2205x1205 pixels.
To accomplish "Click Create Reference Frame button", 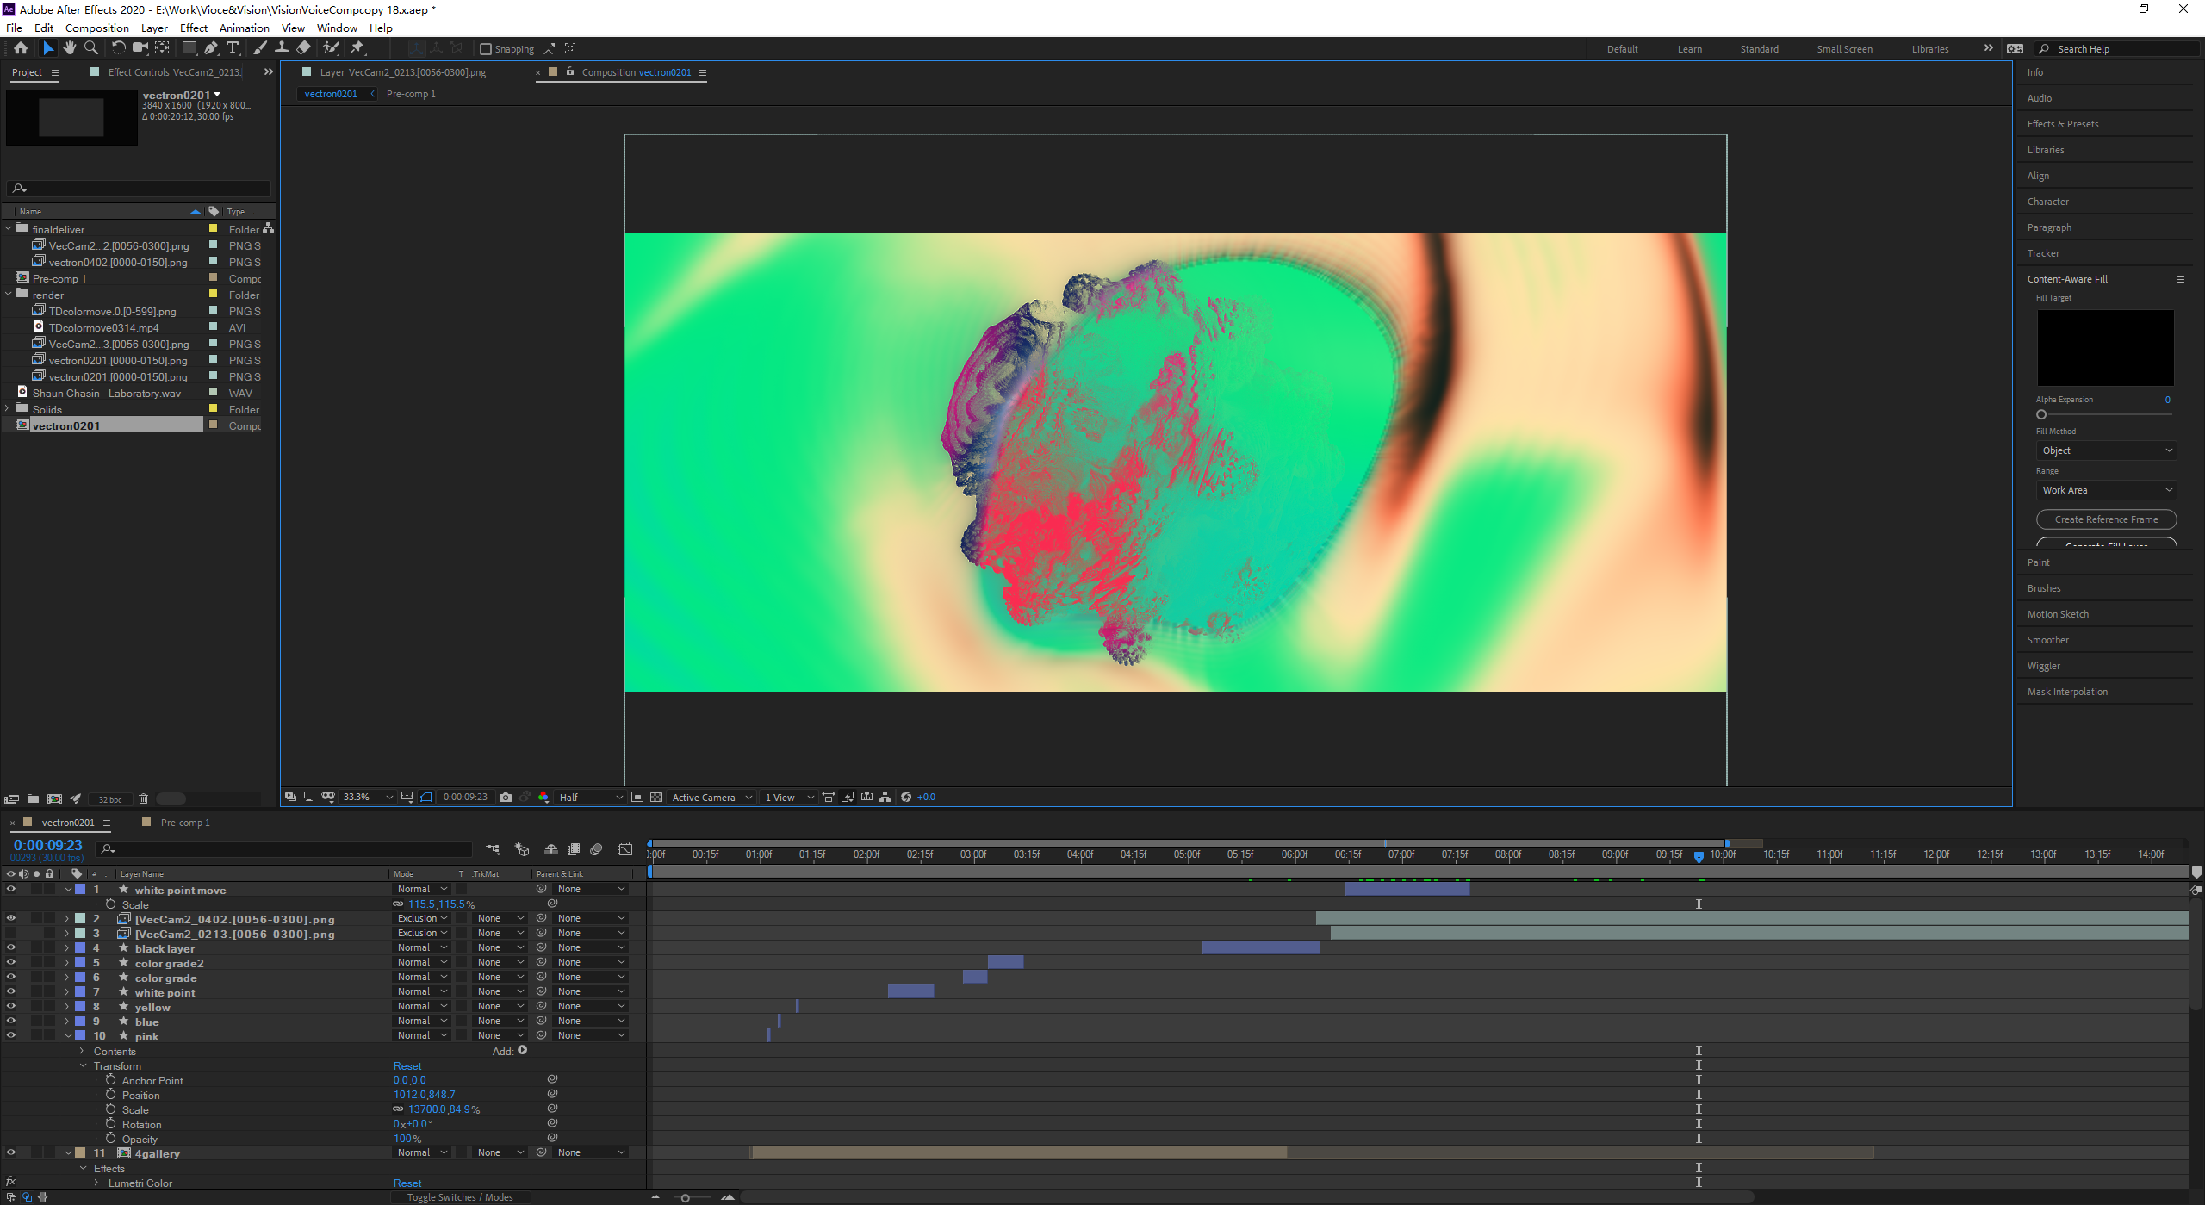I will (x=2106, y=519).
